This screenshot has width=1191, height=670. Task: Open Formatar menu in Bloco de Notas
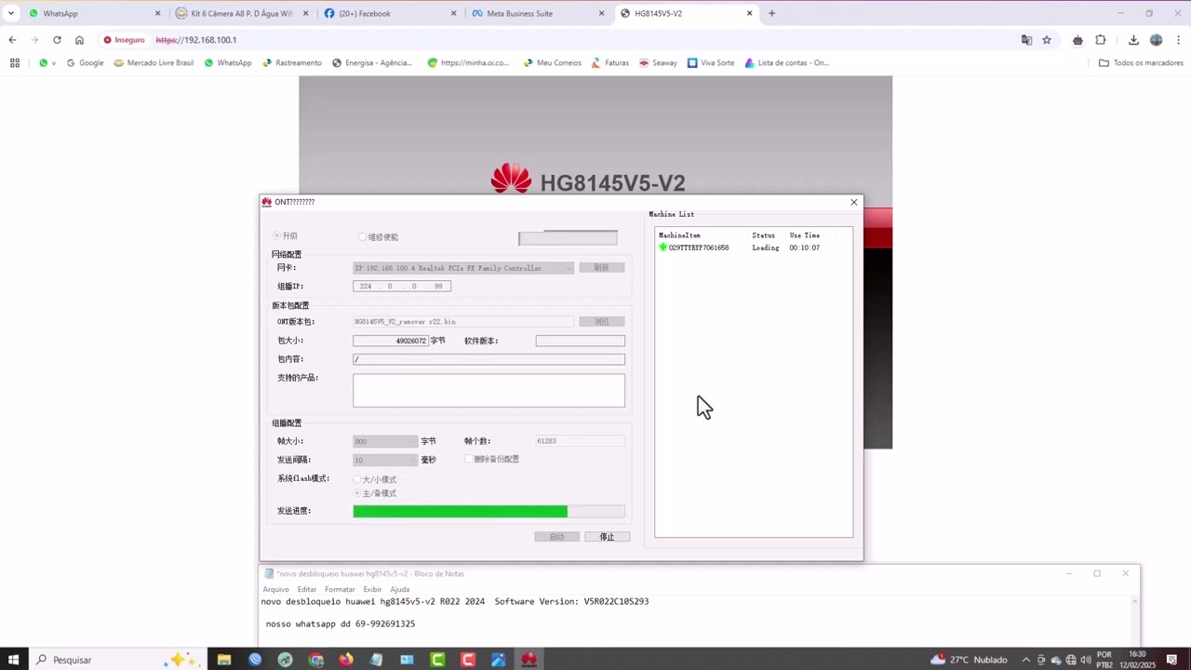coord(340,589)
